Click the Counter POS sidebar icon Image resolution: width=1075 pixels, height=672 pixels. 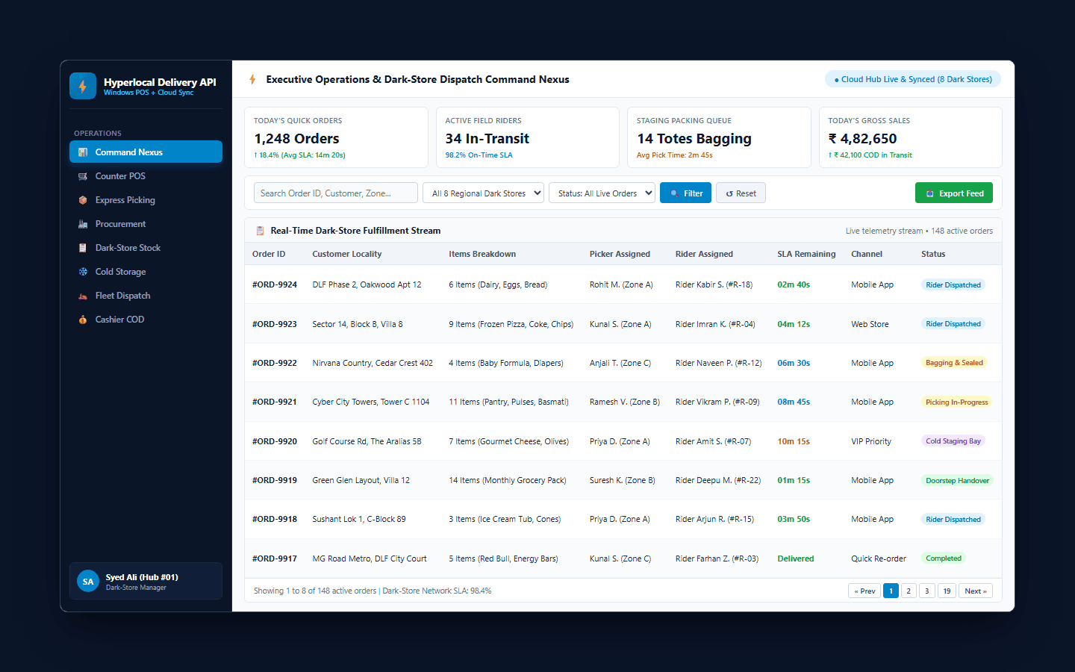coord(83,176)
